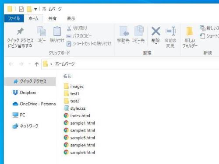The width and height of the screenshot is (219, 164).
Task: Choose Copy Path command
Action: click(79, 36)
